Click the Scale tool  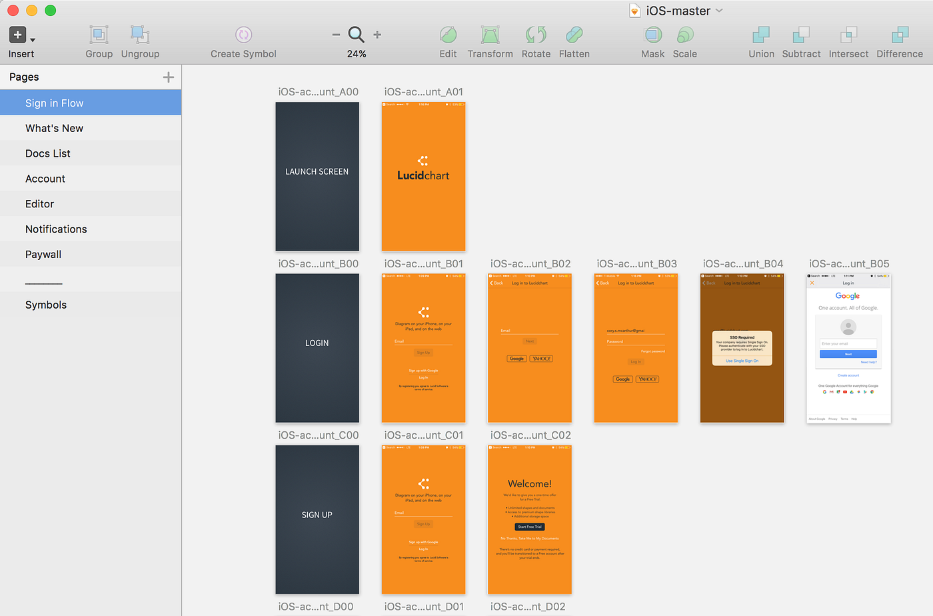(x=684, y=40)
